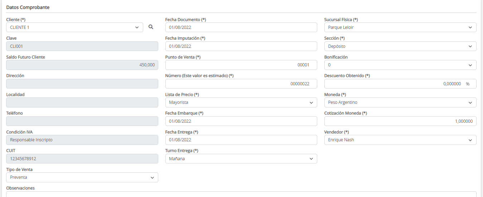Open the Tipo de Venta Preventa dropdown
The image size is (483, 197).
[x=82, y=177]
